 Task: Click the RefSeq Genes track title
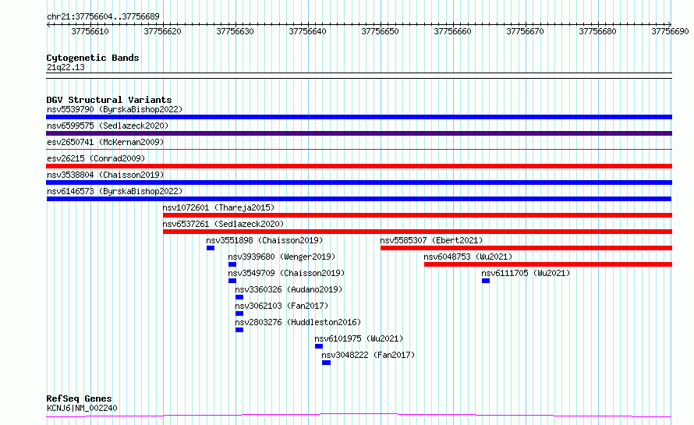click(79, 398)
